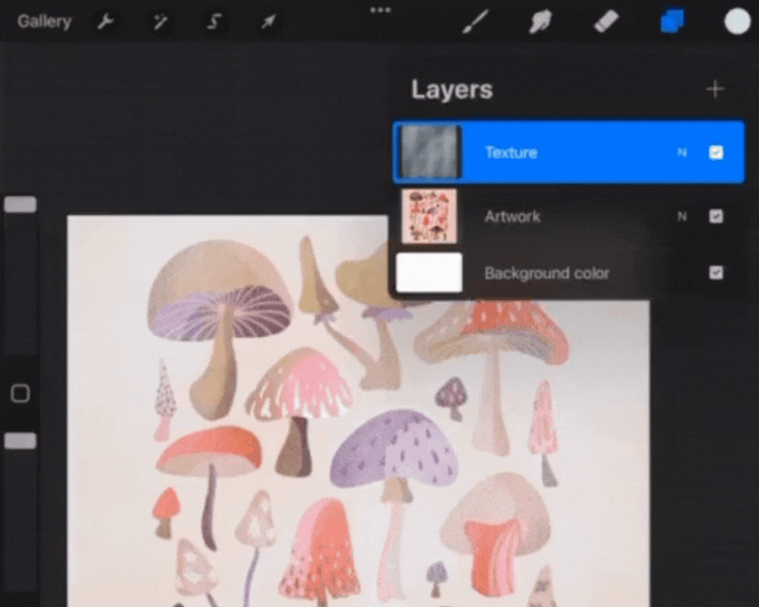Viewport: 759px width, 607px height.
Task: Add a new layer with the plus button
Action: click(x=715, y=88)
